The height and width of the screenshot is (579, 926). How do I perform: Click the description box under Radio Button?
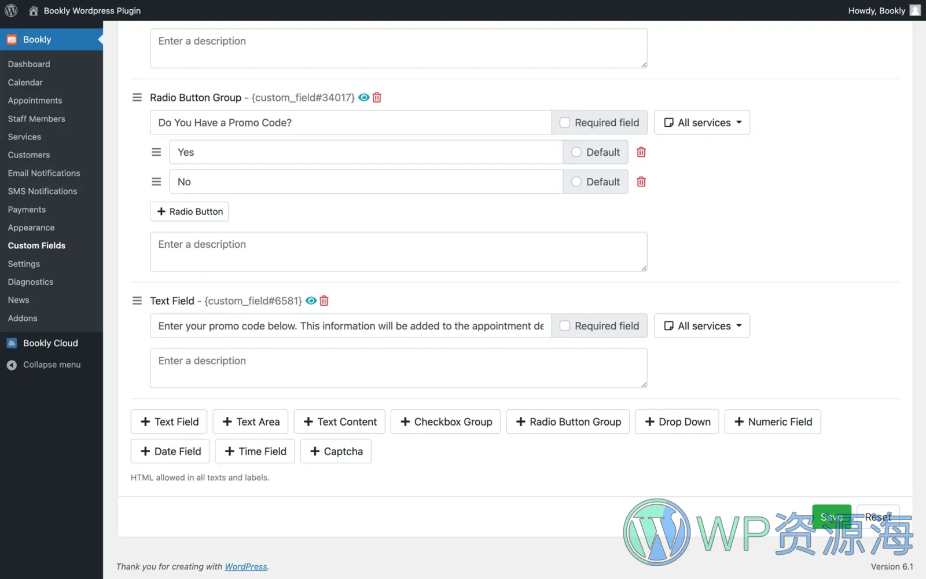[399, 252]
